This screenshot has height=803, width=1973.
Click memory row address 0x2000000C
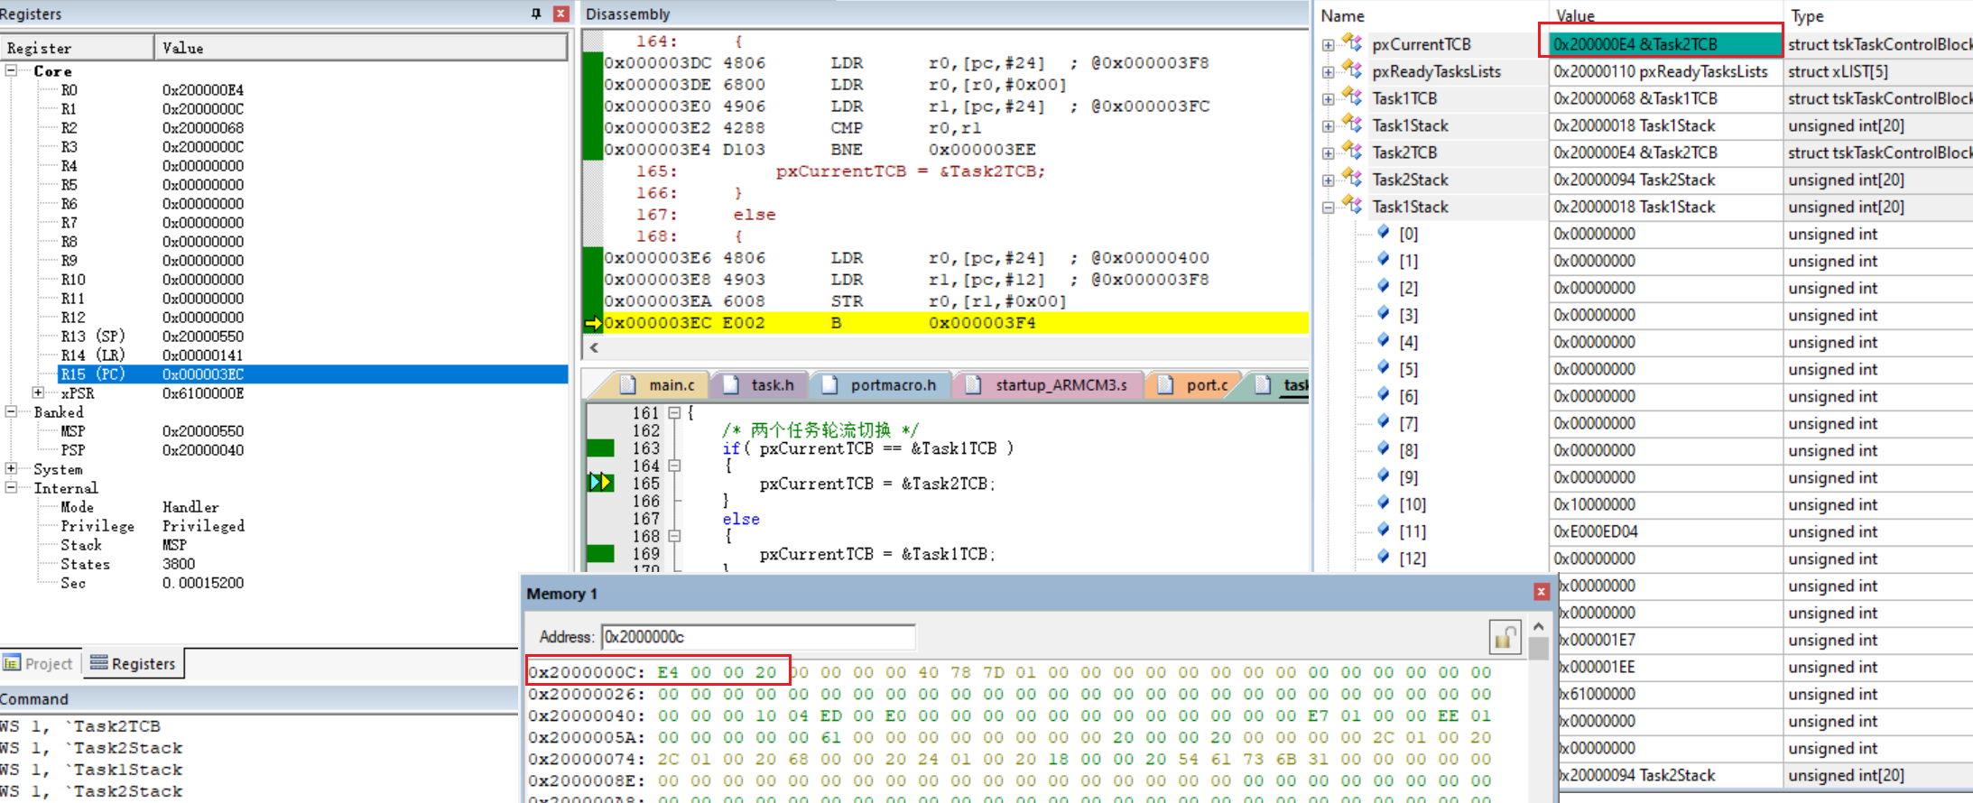coord(587,672)
